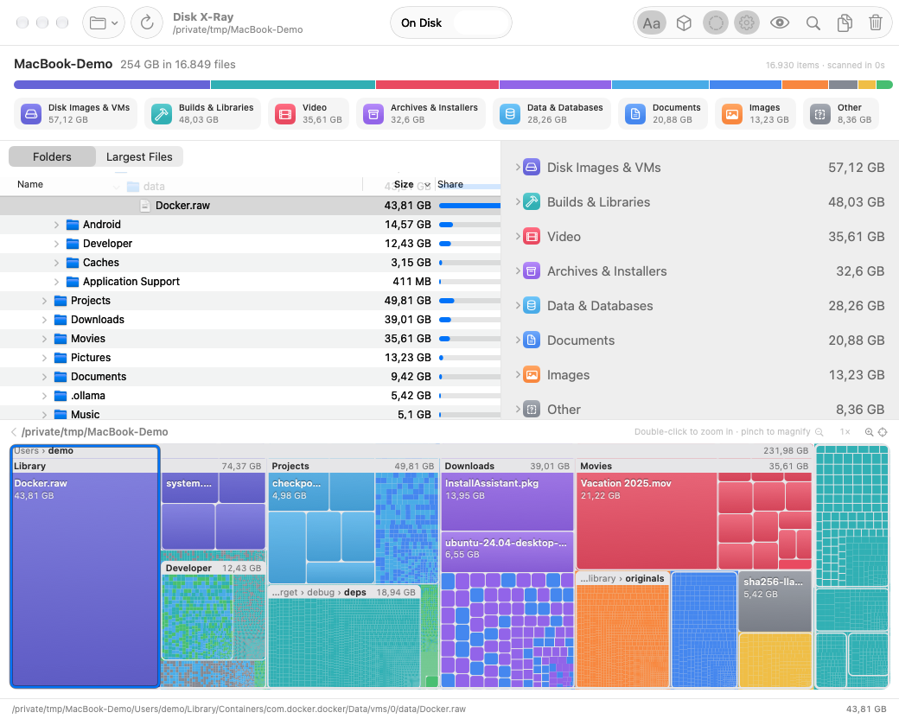The height and width of the screenshot is (719, 899).
Task: Click the red Video segment of usage bar
Action: (x=437, y=85)
